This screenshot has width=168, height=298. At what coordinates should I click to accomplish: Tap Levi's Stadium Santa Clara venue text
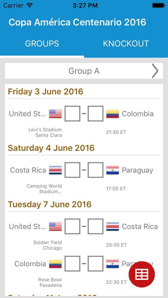click(45, 132)
